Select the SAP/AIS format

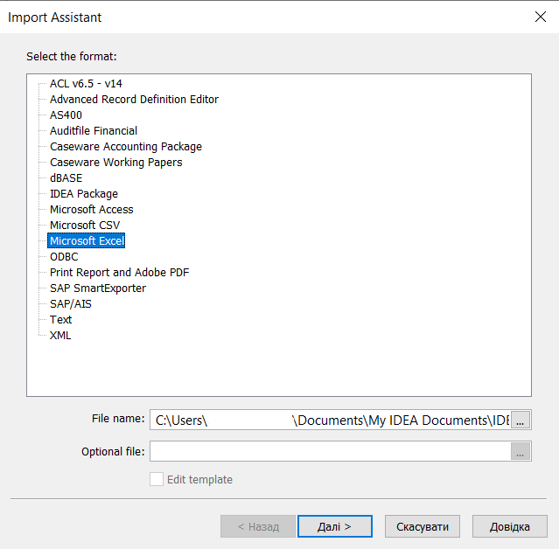[71, 304]
